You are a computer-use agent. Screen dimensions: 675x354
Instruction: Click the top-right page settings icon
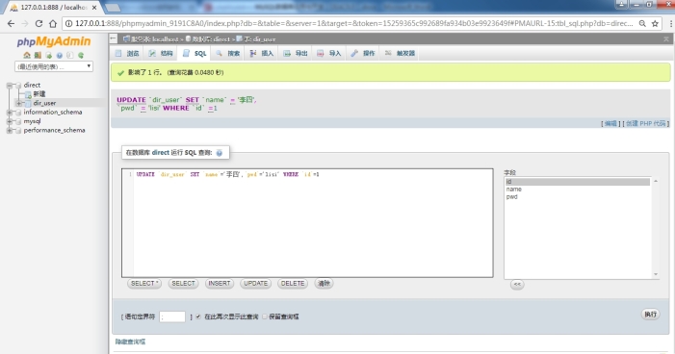(666, 38)
